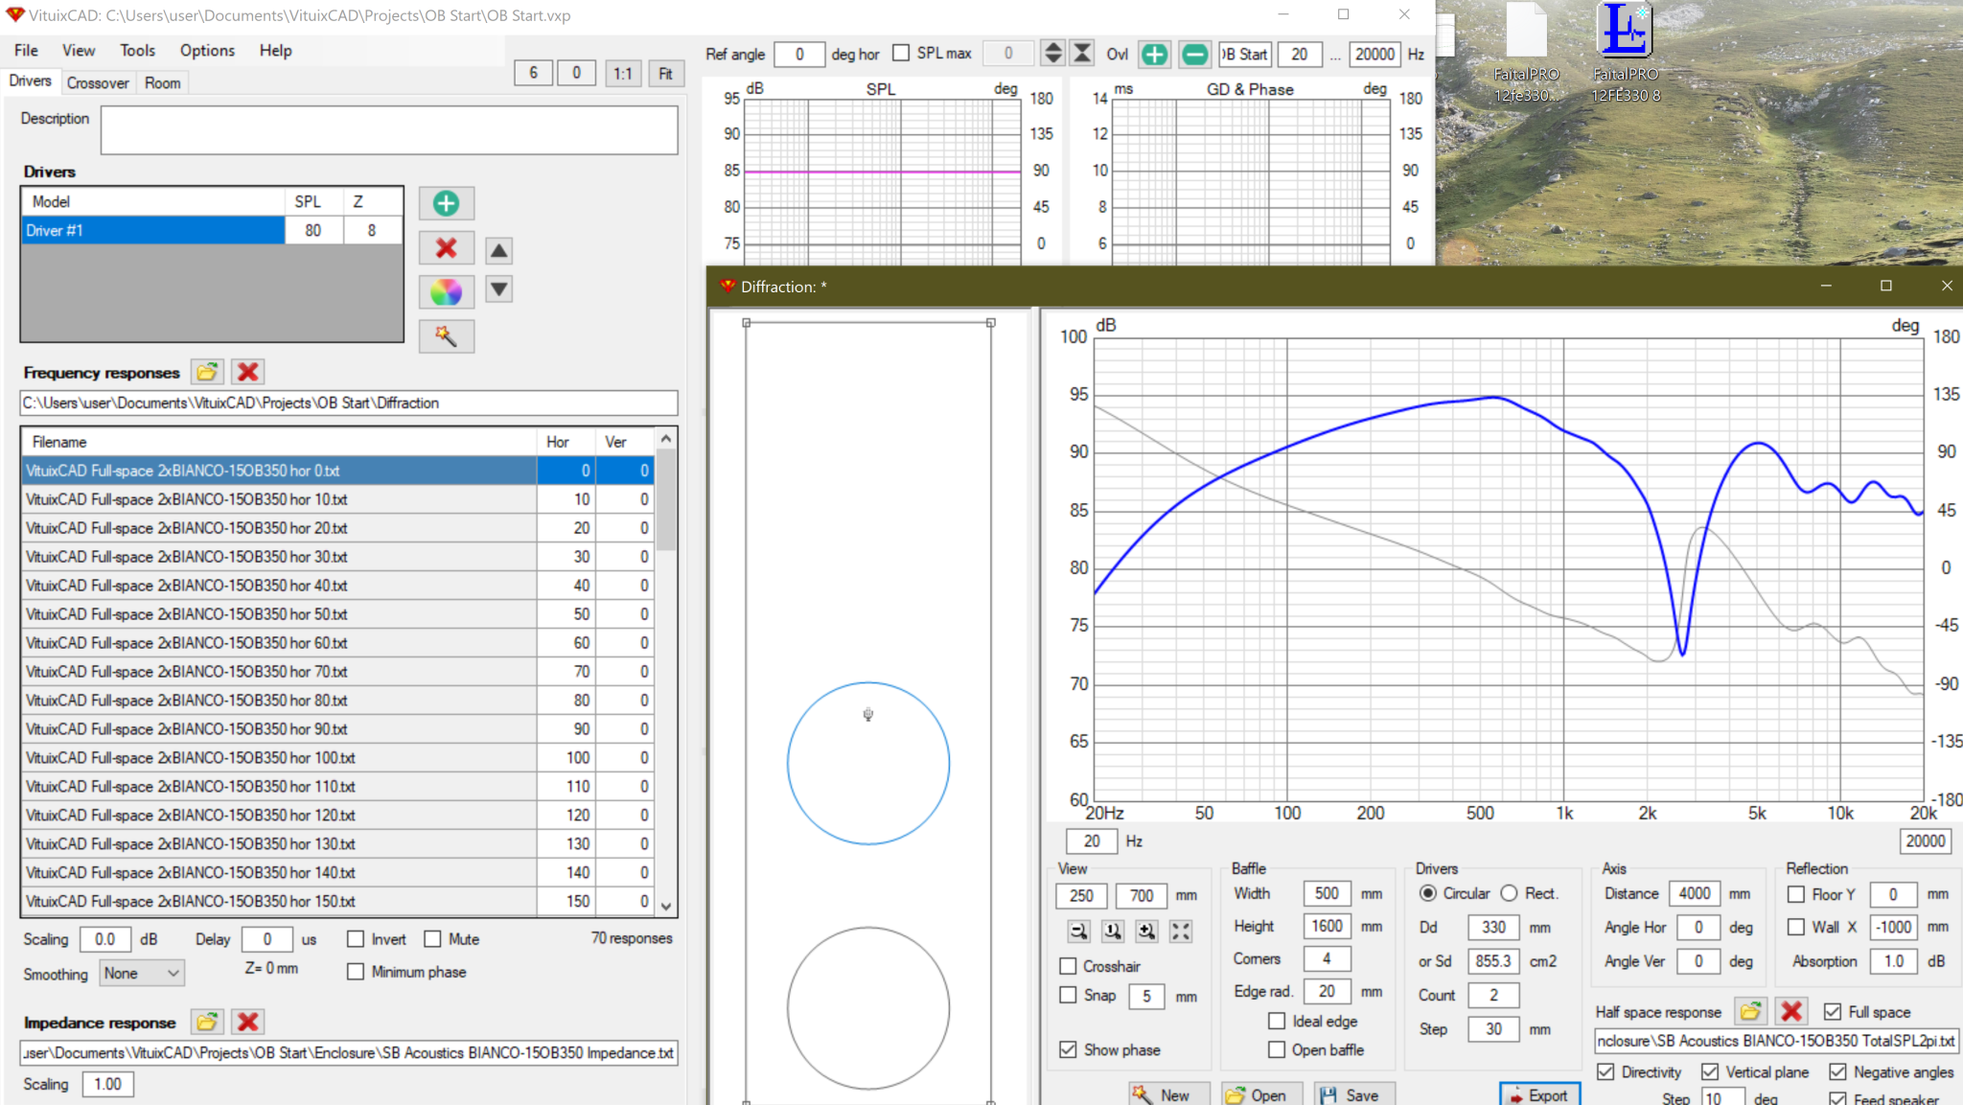This screenshot has height=1105, width=1963.
Task: Toggle Mute checkbox
Action: coord(432,939)
